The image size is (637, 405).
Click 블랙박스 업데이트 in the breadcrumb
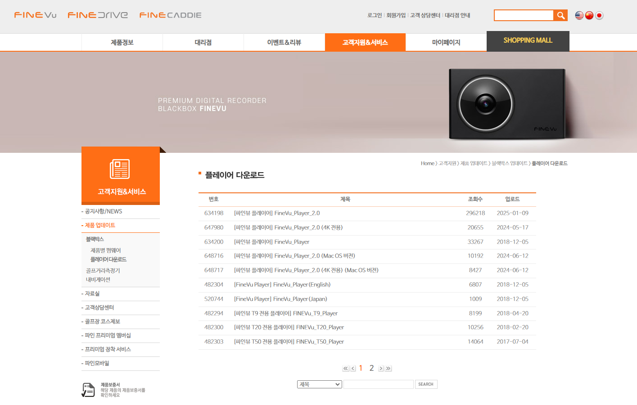(510, 163)
